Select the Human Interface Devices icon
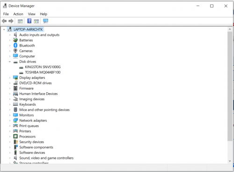234x172 pixels. pos(15,94)
